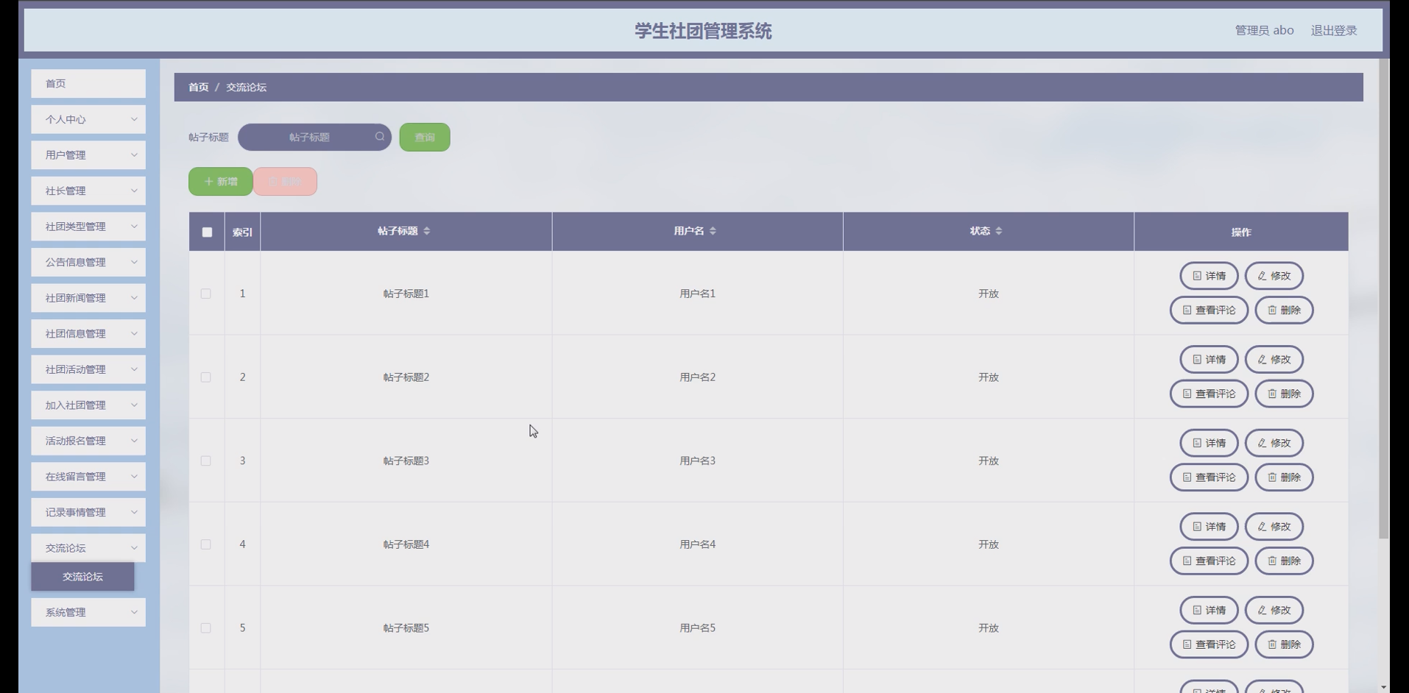The height and width of the screenshot is (693, 1409).
Task: Click 删除 for row 帖子标题4
Action: click(x=1284, y=561)
